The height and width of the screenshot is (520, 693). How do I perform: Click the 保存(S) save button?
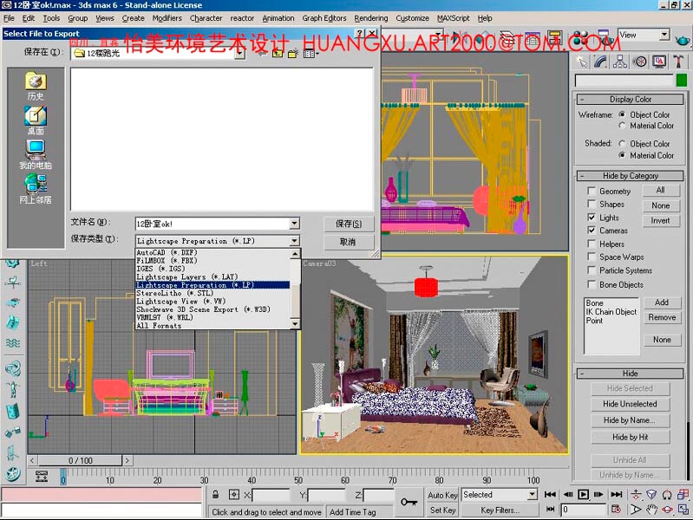(x=349, y=224)
